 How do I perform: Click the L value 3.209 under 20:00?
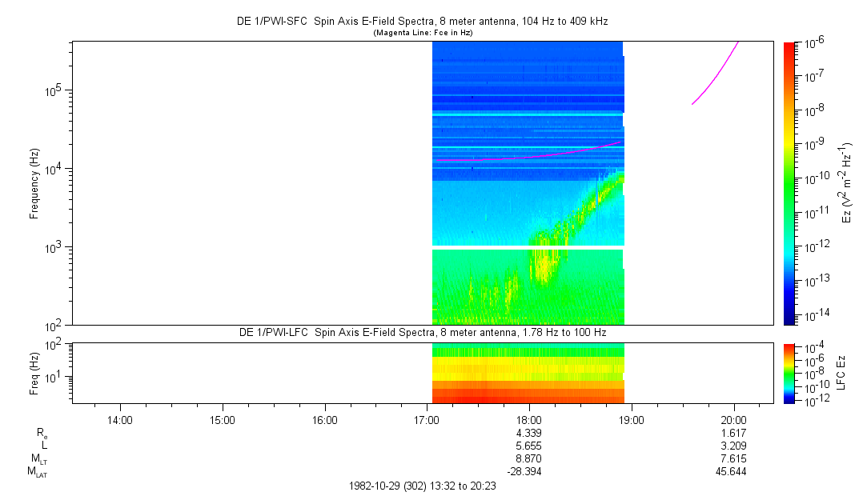pos(734,446)
